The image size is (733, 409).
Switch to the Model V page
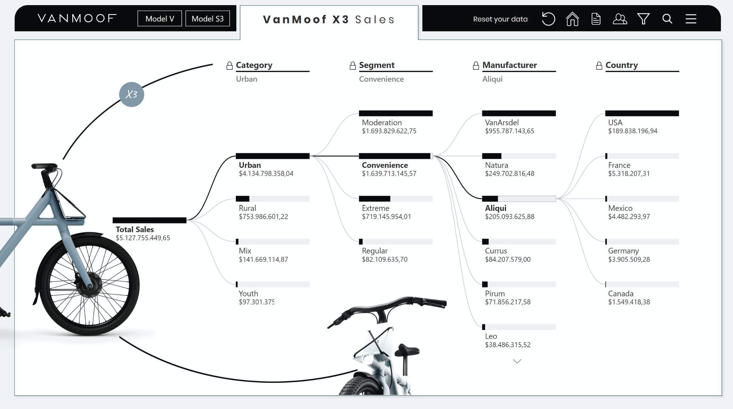coord(160,19)
